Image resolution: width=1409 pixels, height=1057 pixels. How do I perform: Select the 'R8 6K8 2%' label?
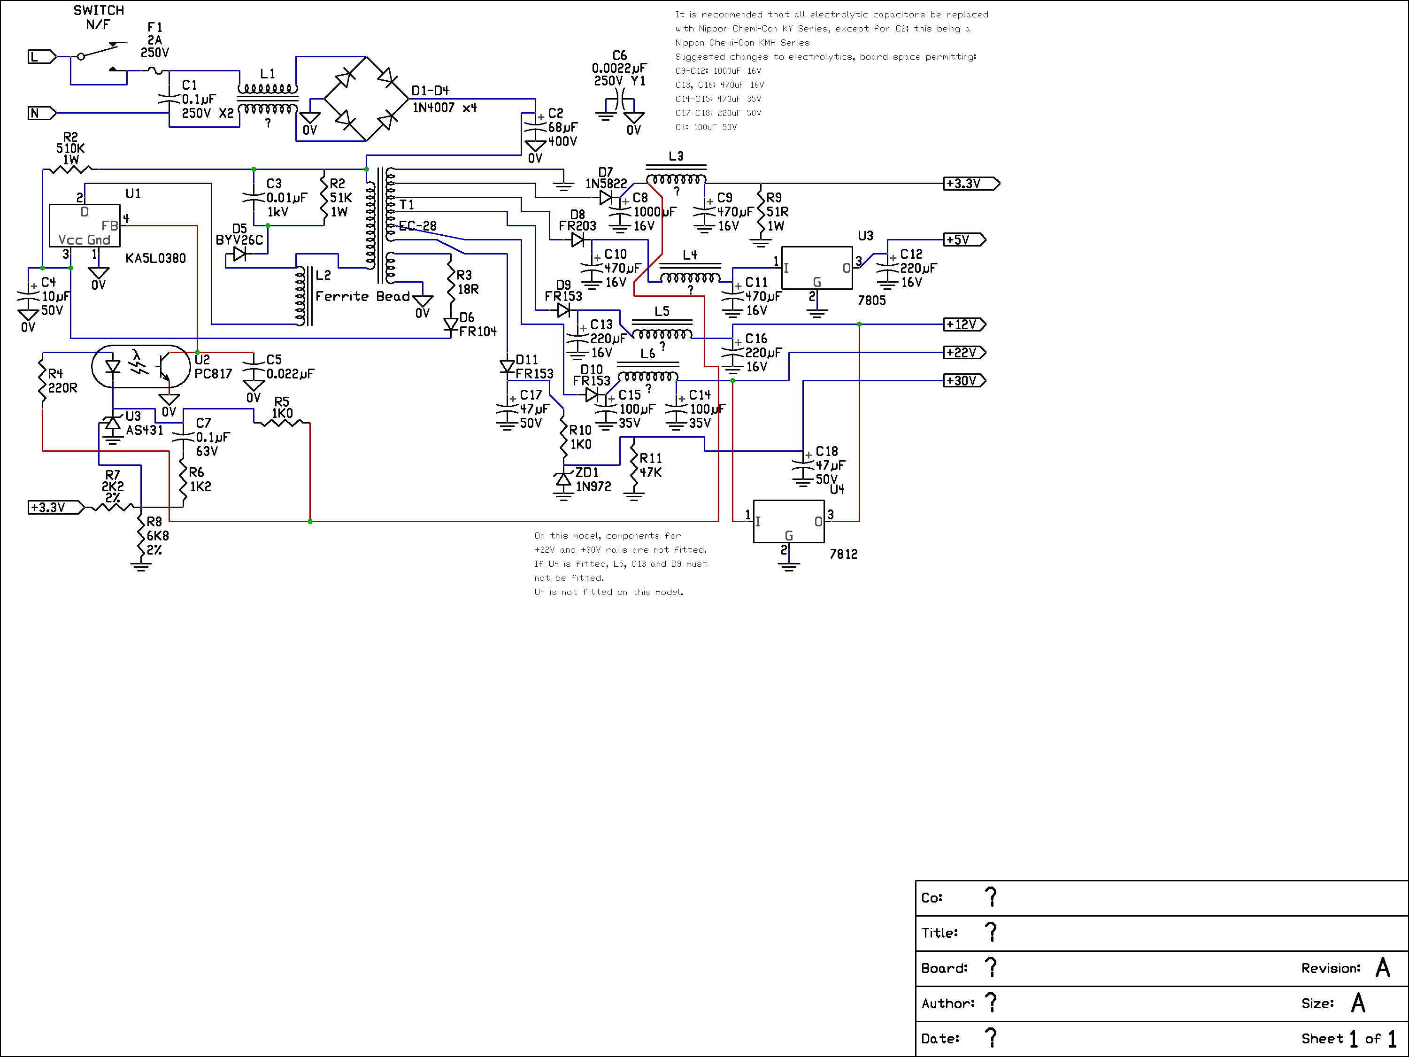[157, 536]
